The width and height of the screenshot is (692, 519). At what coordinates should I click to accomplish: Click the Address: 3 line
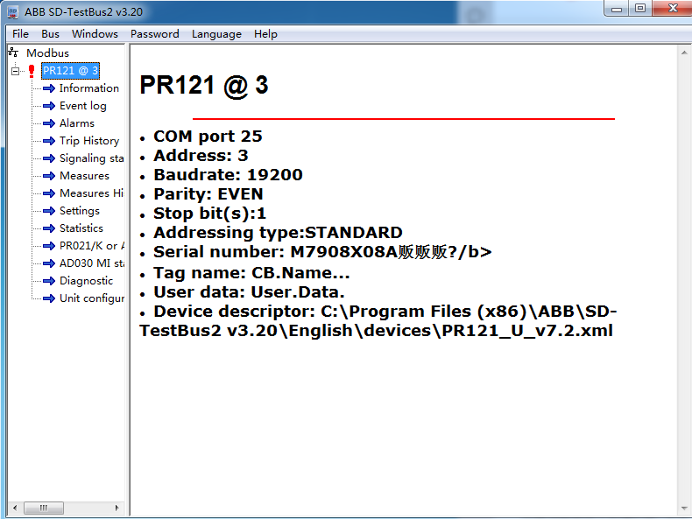pyautogui.click(x=201, y=156)
